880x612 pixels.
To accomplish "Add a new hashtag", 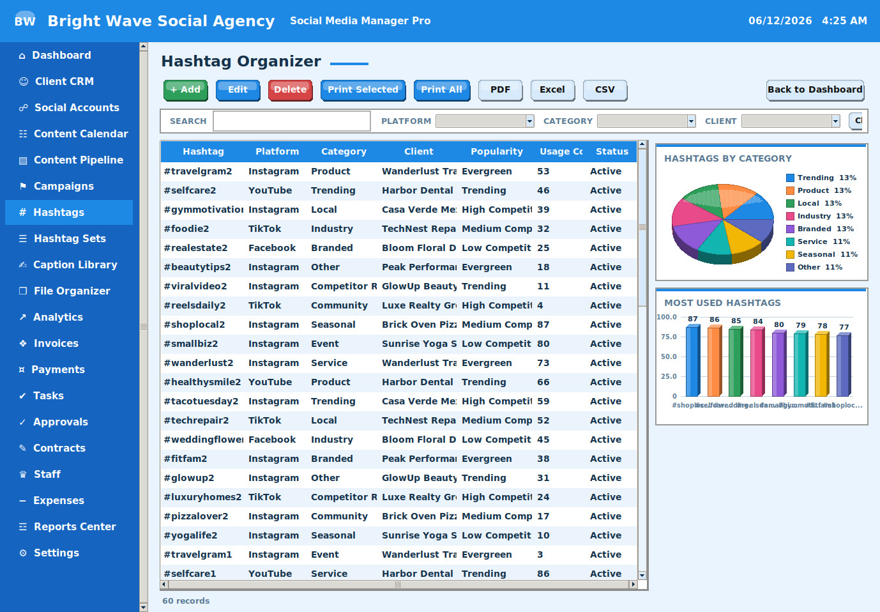I will 185,90.
